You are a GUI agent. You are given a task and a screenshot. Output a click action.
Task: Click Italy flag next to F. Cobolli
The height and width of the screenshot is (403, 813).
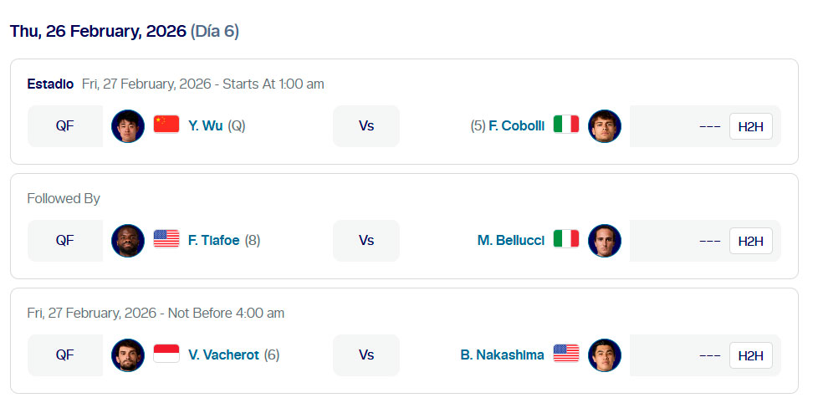[566, 125]
